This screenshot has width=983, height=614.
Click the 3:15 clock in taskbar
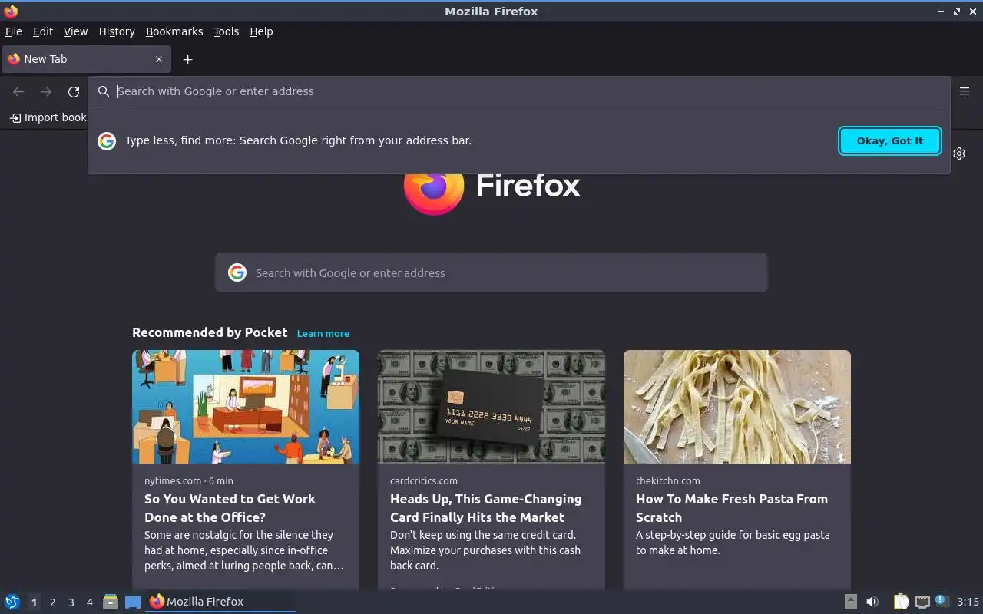[968, 602]
